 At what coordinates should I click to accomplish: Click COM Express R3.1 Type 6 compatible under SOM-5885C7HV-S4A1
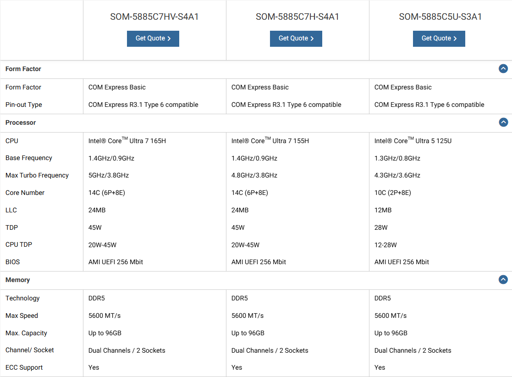[x=143, y=105]
